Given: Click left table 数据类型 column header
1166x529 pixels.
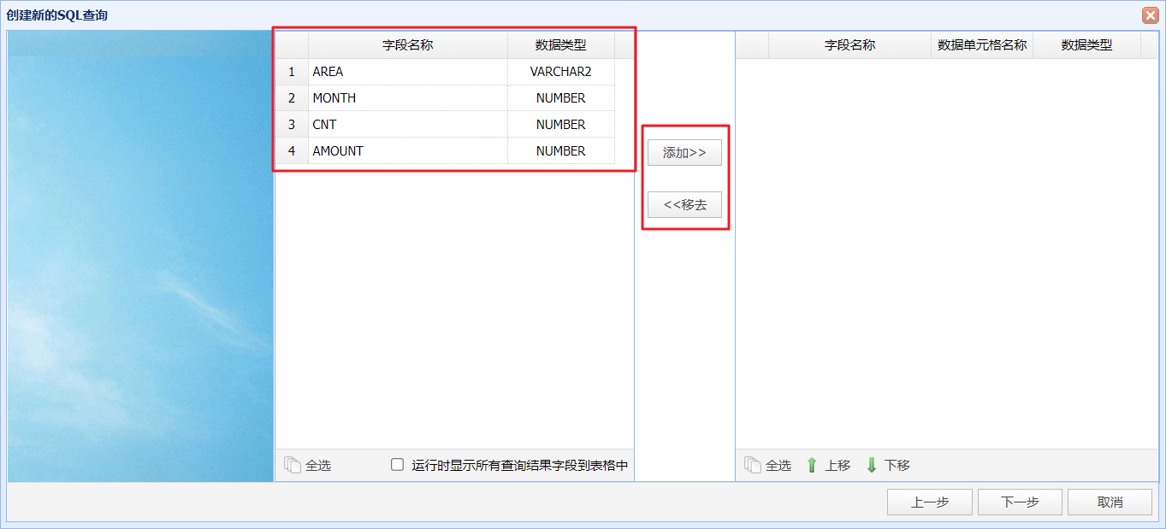Looking at the screenshot, I should click(x=561, y=45).
